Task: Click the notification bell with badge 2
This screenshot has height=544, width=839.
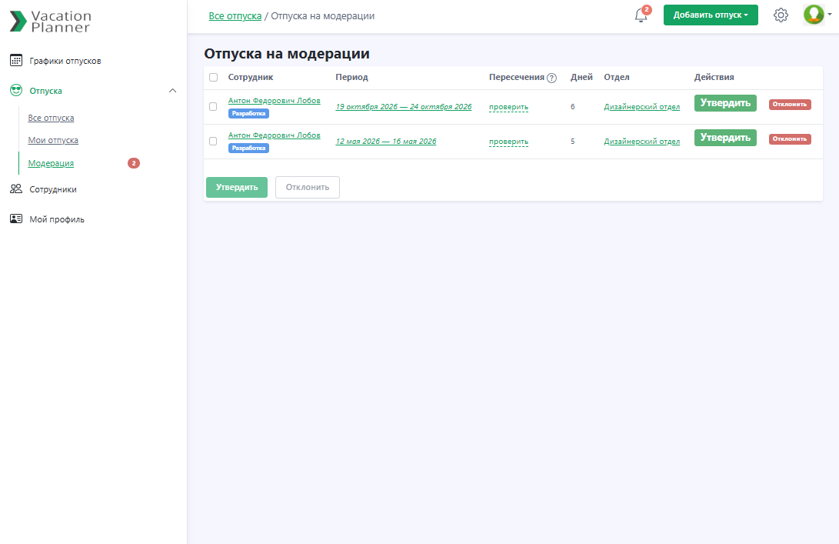Action: point(641,15)
